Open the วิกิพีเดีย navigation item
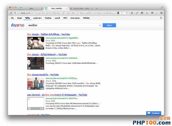172x126 pixels. tap(86, 18)
